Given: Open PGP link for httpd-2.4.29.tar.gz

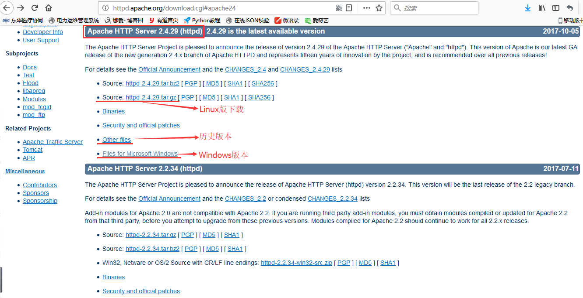Looking at the screenshot, I should pos(187,97).
